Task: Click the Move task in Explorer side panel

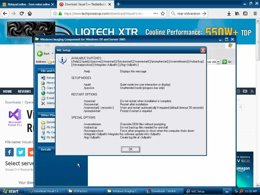Action: pyautogui.click(x=48, y=83)
